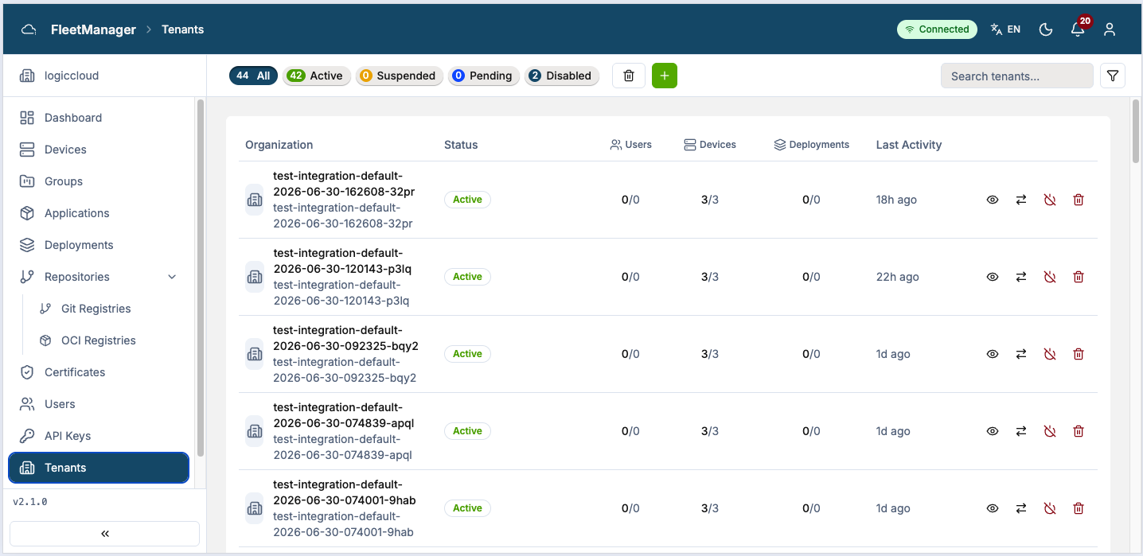View tenant 074839-apql with eye icon
1143x556 pixels.
(993, 431)
